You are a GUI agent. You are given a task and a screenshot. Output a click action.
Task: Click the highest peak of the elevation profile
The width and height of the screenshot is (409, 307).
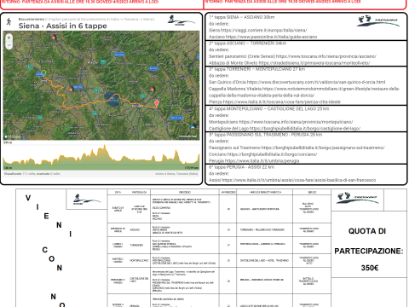(104, 147)
